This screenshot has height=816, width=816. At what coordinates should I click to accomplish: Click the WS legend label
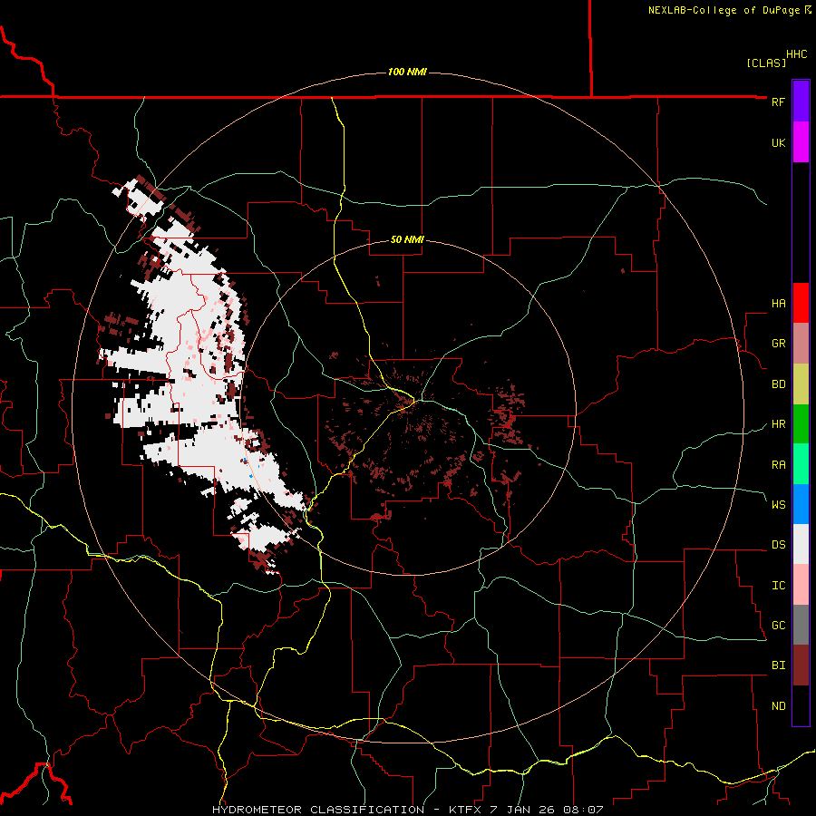click(778, 505)
